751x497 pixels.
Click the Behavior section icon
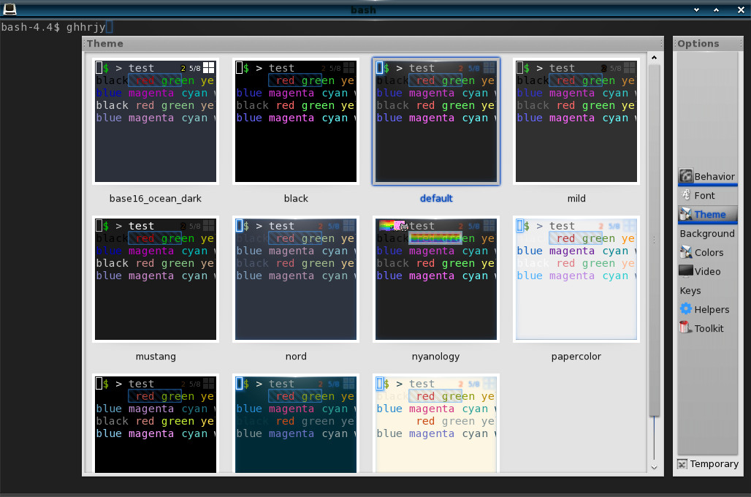pos(686,176)
